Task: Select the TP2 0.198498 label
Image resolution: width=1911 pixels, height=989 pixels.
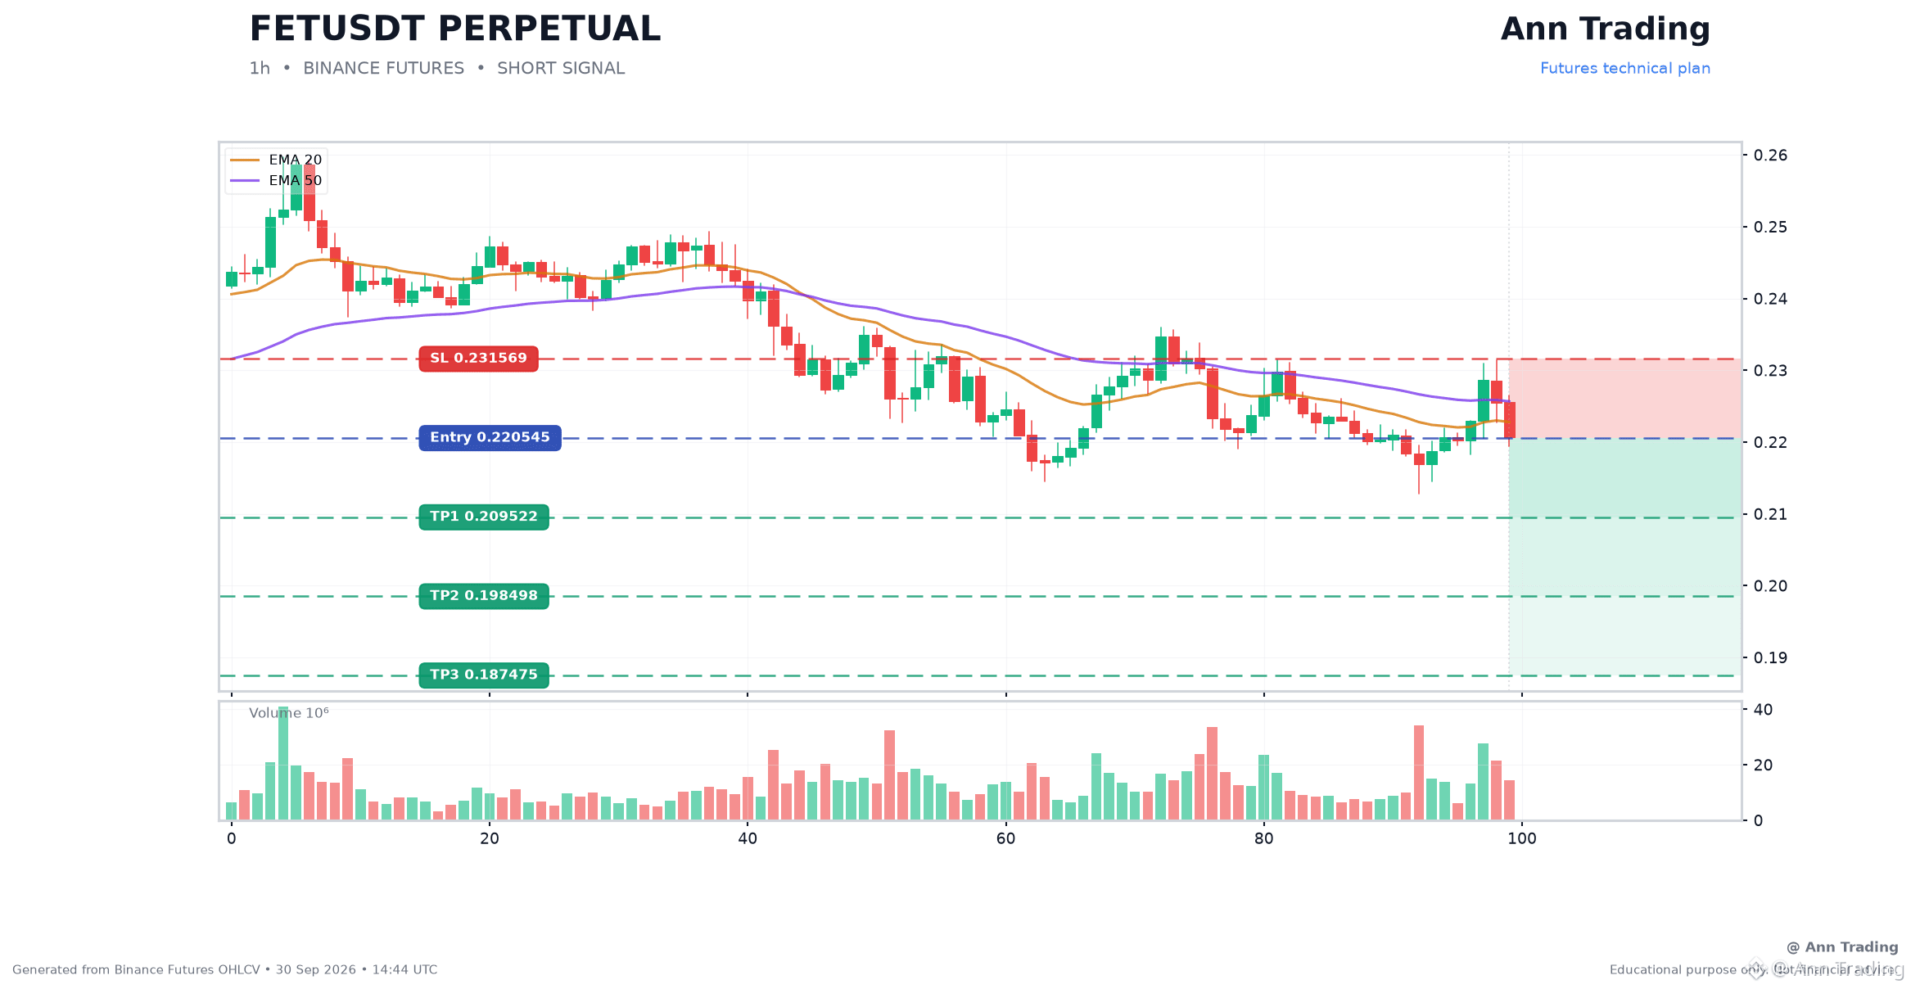Action: click(x=484, y=596)
